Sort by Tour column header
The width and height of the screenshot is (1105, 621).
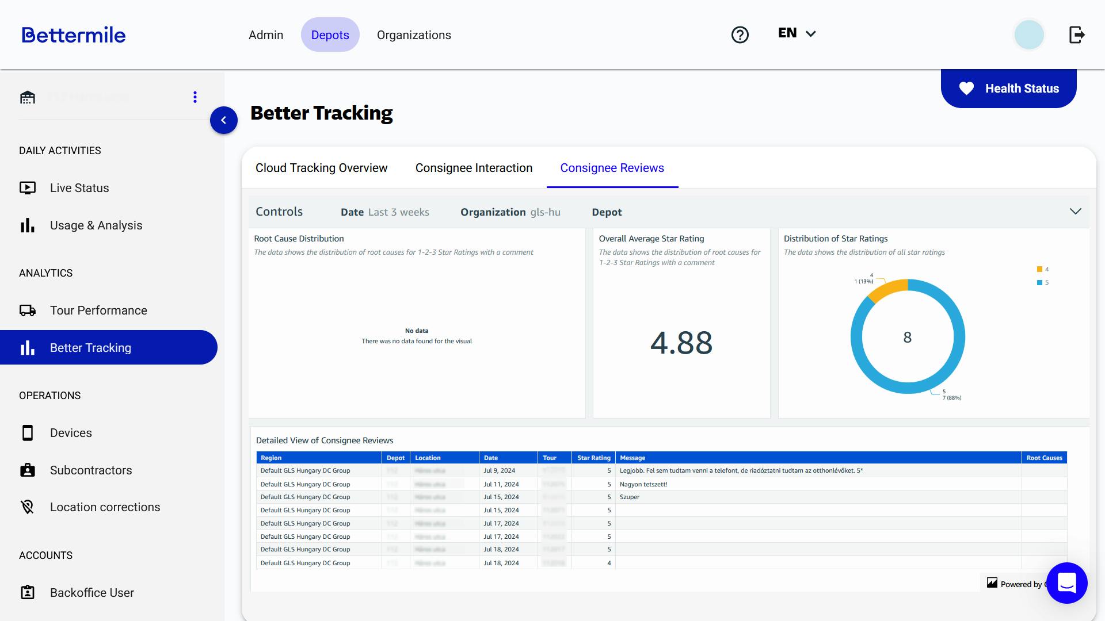(x=555, y=458)
